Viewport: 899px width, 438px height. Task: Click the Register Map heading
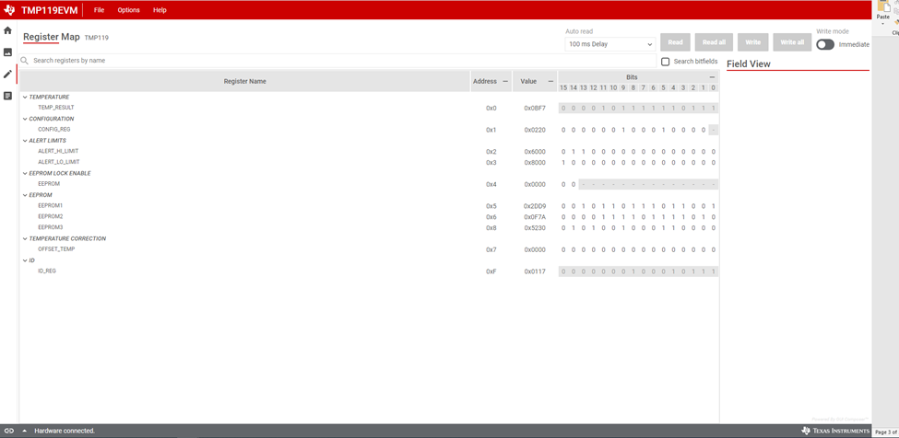(x=51, y=37)
